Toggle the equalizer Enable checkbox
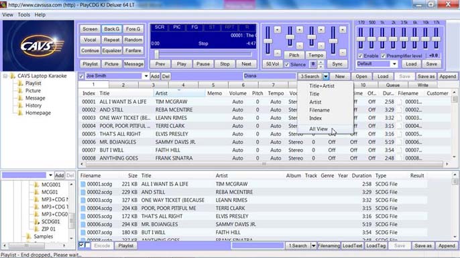 [360, 55]
